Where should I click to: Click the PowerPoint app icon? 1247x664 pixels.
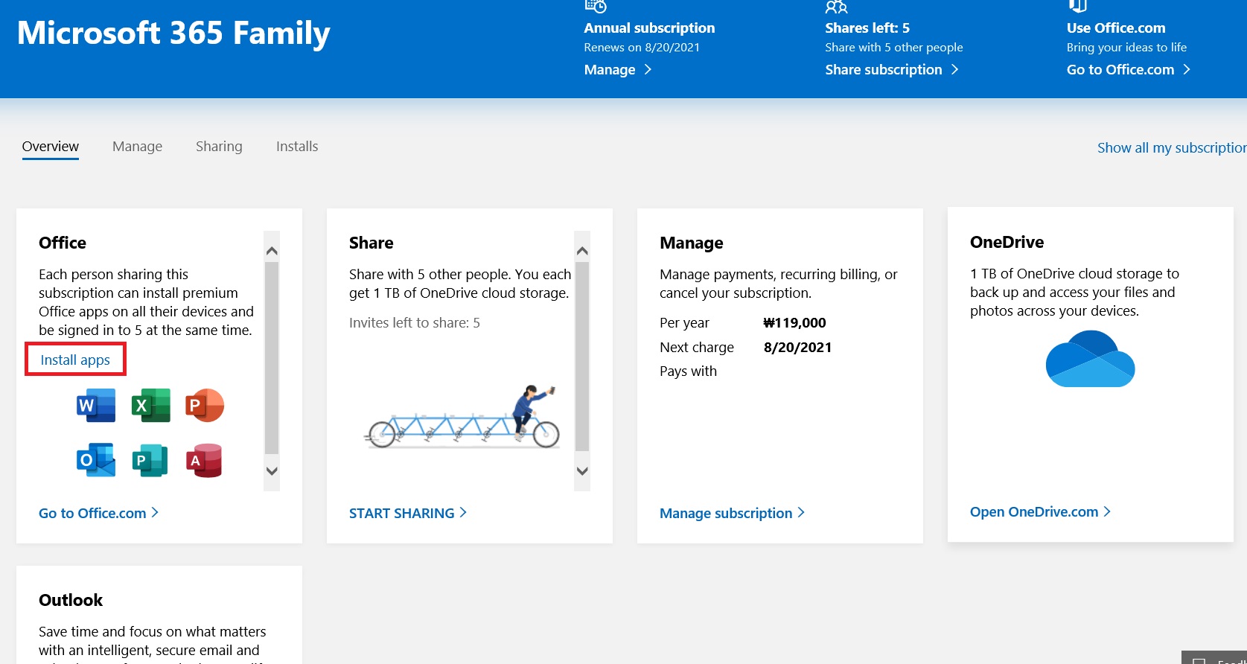click(x=205, y=406)
